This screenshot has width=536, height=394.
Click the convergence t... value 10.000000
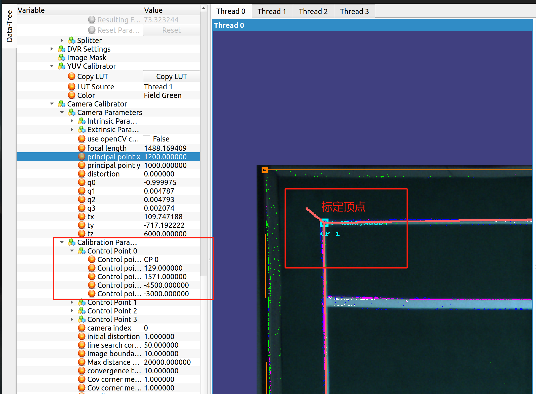tap(161, 371)
